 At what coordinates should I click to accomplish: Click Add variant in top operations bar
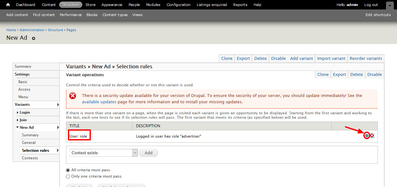click(x=301, y=59)
